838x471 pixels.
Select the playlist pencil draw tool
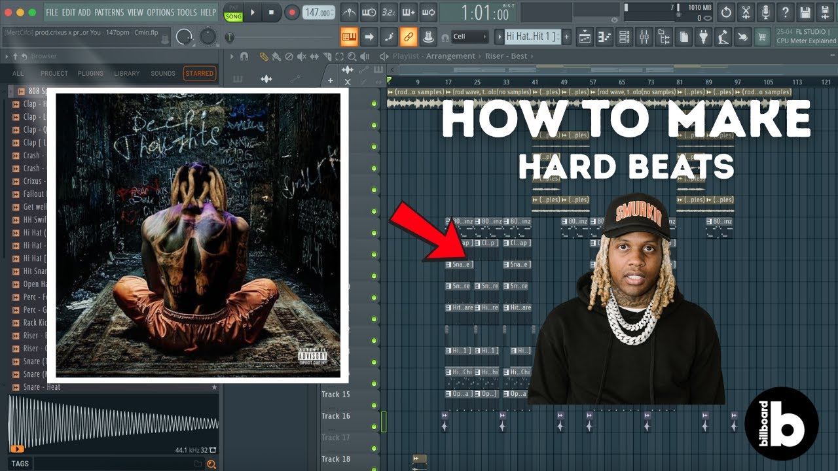pyautogui.click(x=264, y=56)
